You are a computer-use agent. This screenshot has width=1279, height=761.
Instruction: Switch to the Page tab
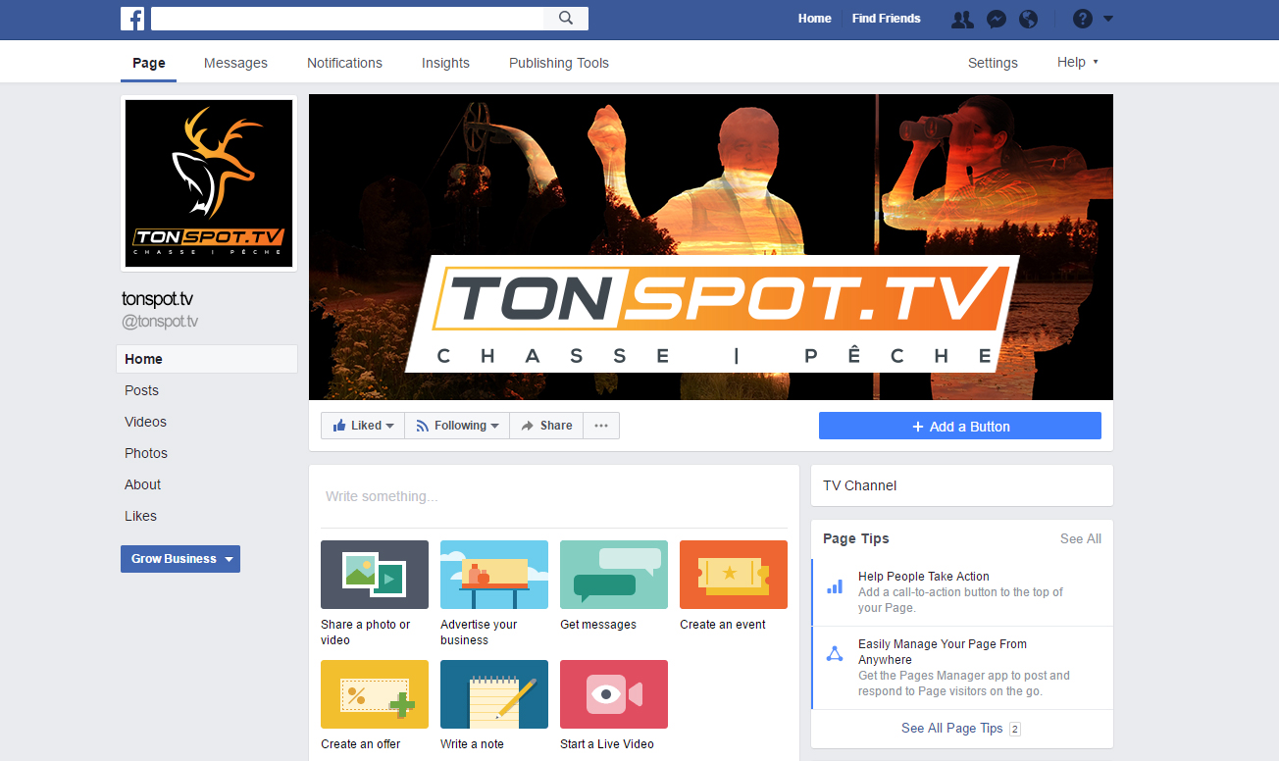pyautogui.click(x=149, y=63)
